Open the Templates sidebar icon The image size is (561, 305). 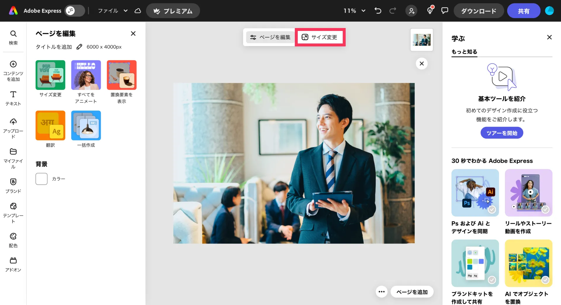tap(13, 212)
